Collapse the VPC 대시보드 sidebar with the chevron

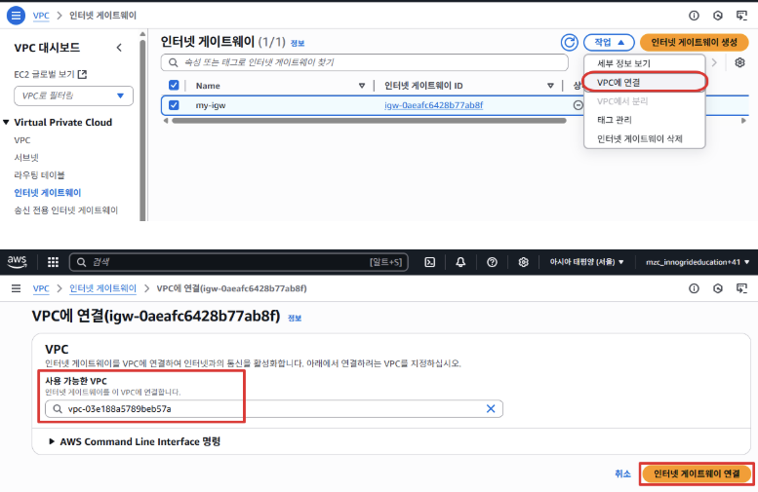point(119,48)
